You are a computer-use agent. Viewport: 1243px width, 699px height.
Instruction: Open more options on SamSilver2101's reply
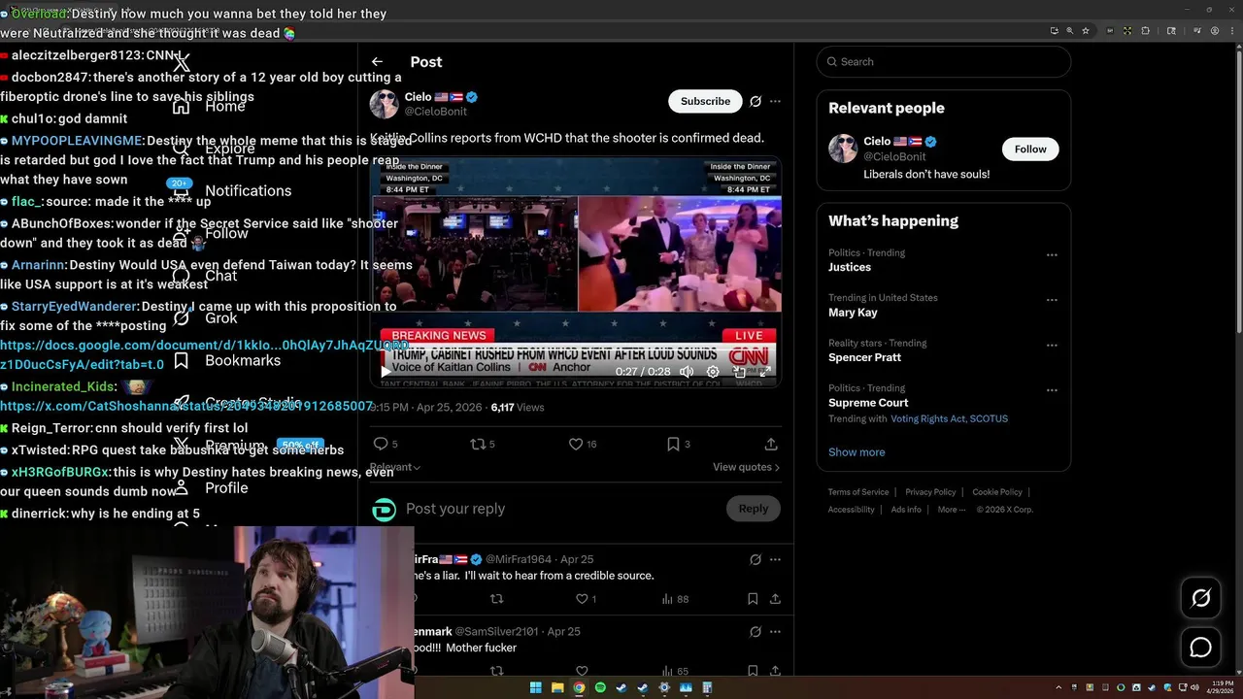[775, 631]
